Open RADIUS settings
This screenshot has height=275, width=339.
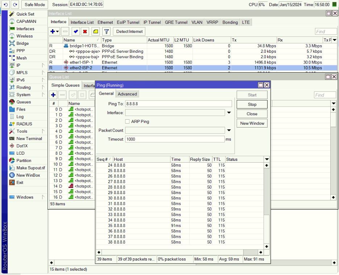[x=24, y=124]
